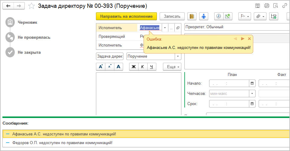The width and height of the screenshot is (290, 151).
Task: Open print preview via the magnifier page icon
Action: 275,6
